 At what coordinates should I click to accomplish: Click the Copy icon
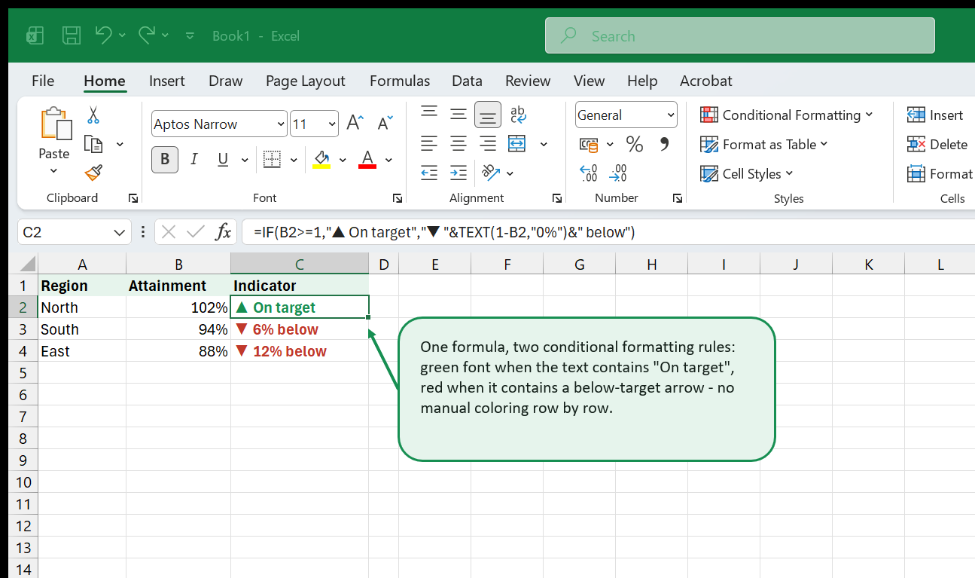(x=93, y=144)
